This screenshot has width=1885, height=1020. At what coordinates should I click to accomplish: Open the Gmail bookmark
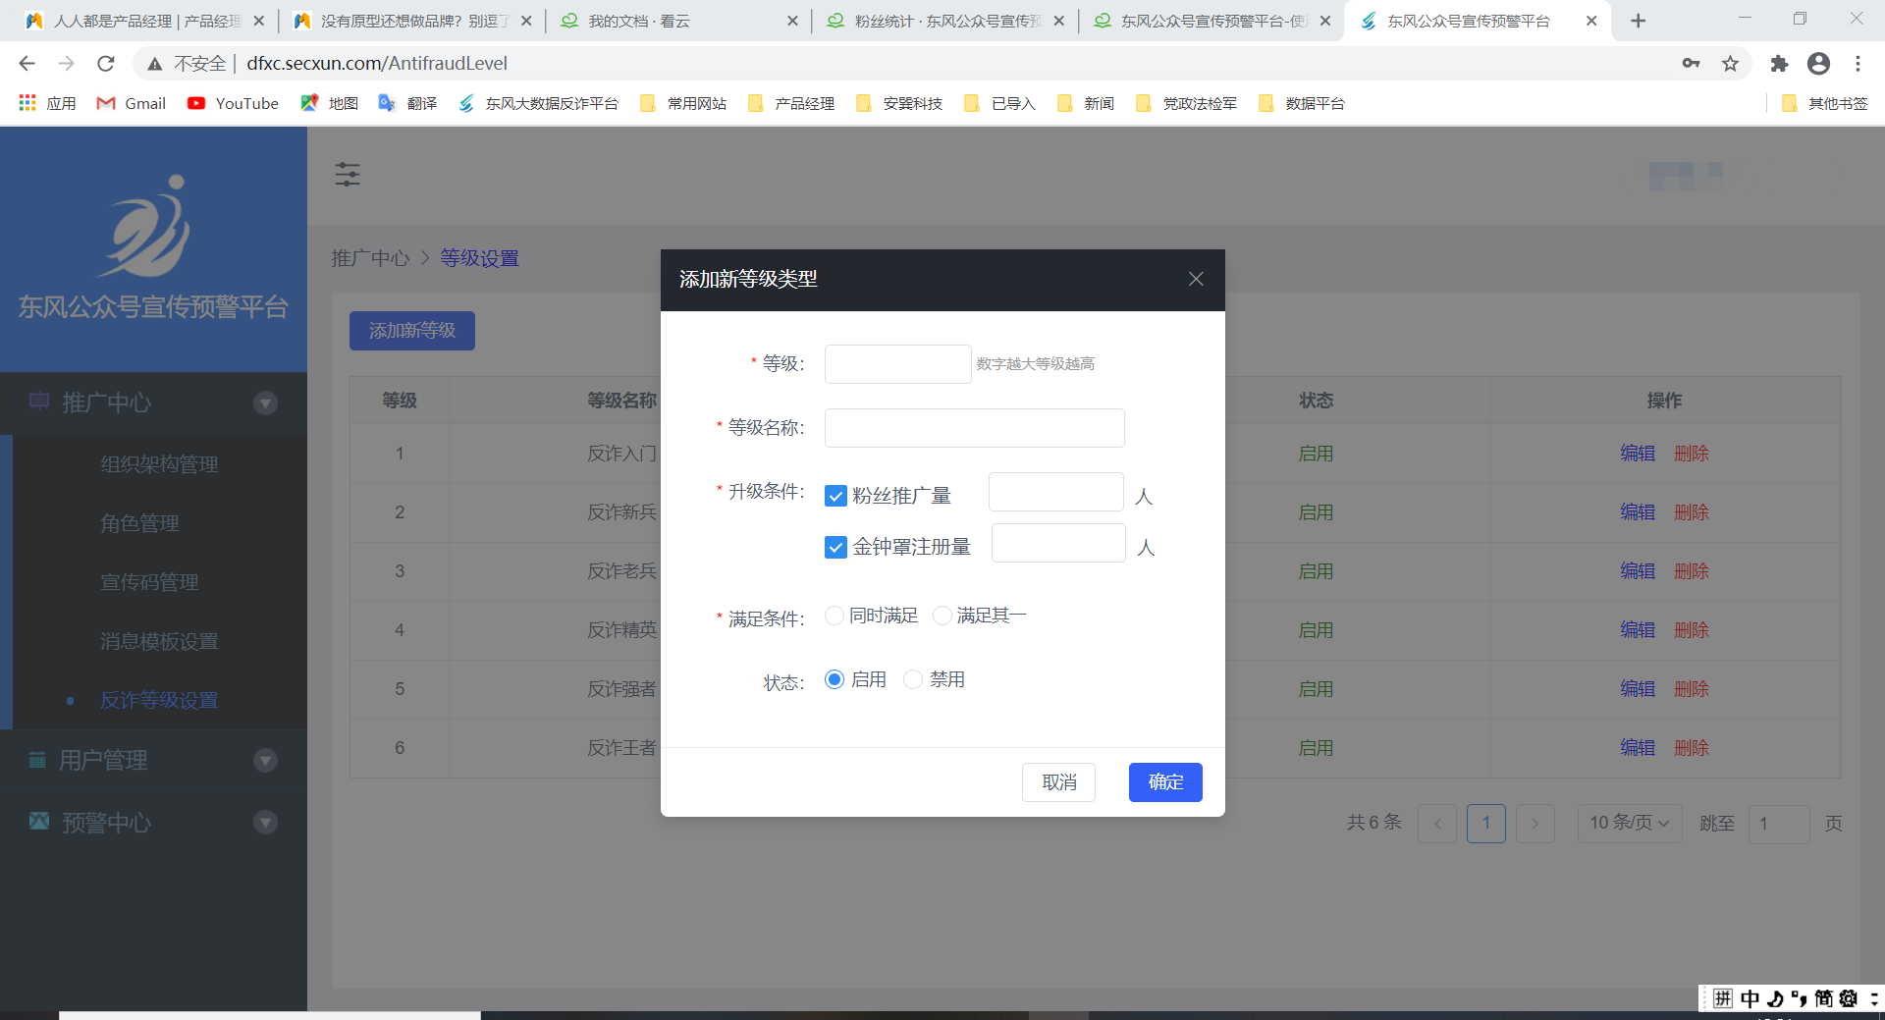click(132, 103)
